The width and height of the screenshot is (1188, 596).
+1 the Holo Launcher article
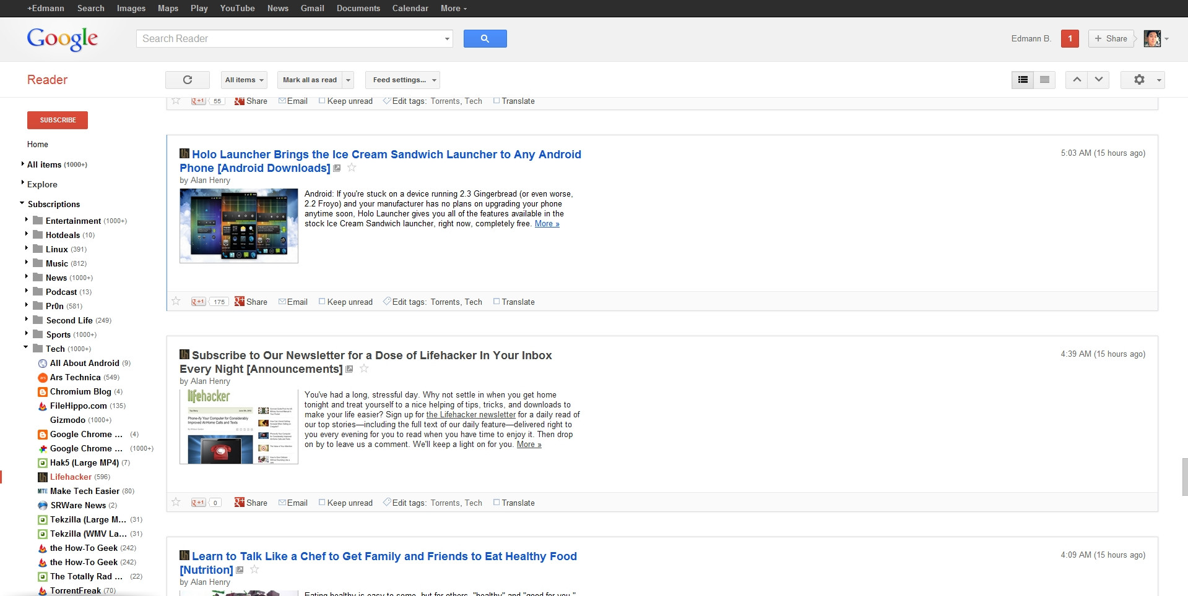tap(198, 302)
